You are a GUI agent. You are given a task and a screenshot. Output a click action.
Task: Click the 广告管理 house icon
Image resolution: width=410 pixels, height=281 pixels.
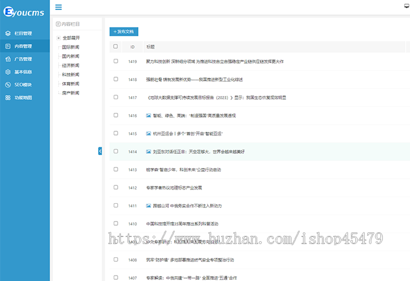[x=8, y=59]
